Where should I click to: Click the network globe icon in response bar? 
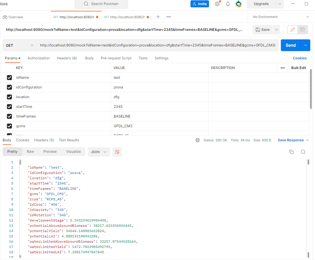pyautogui.click(x=198, y=140)
